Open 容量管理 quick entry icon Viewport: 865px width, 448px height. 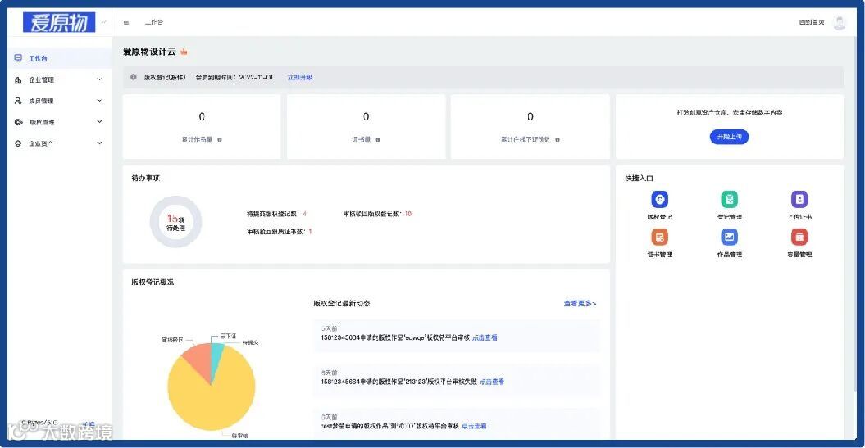(x=799, y=237)
